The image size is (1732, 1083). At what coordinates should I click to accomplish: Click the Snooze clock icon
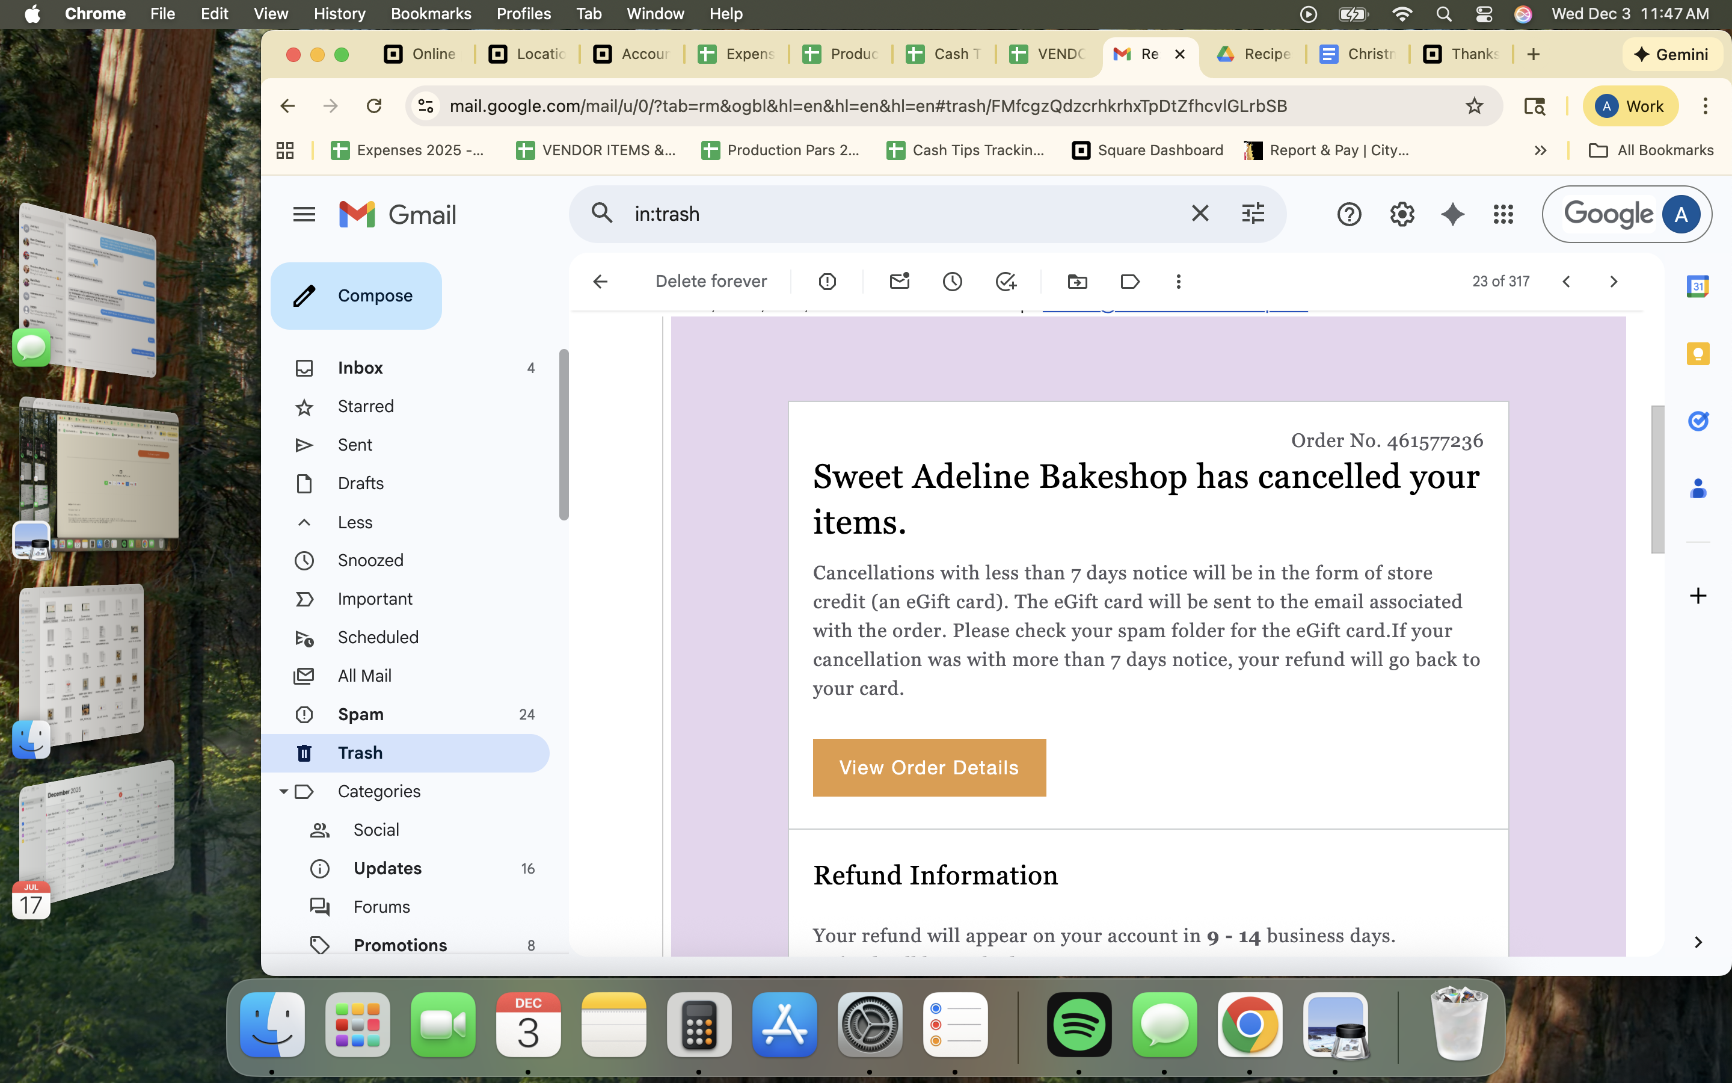click(x=952, y=282)
